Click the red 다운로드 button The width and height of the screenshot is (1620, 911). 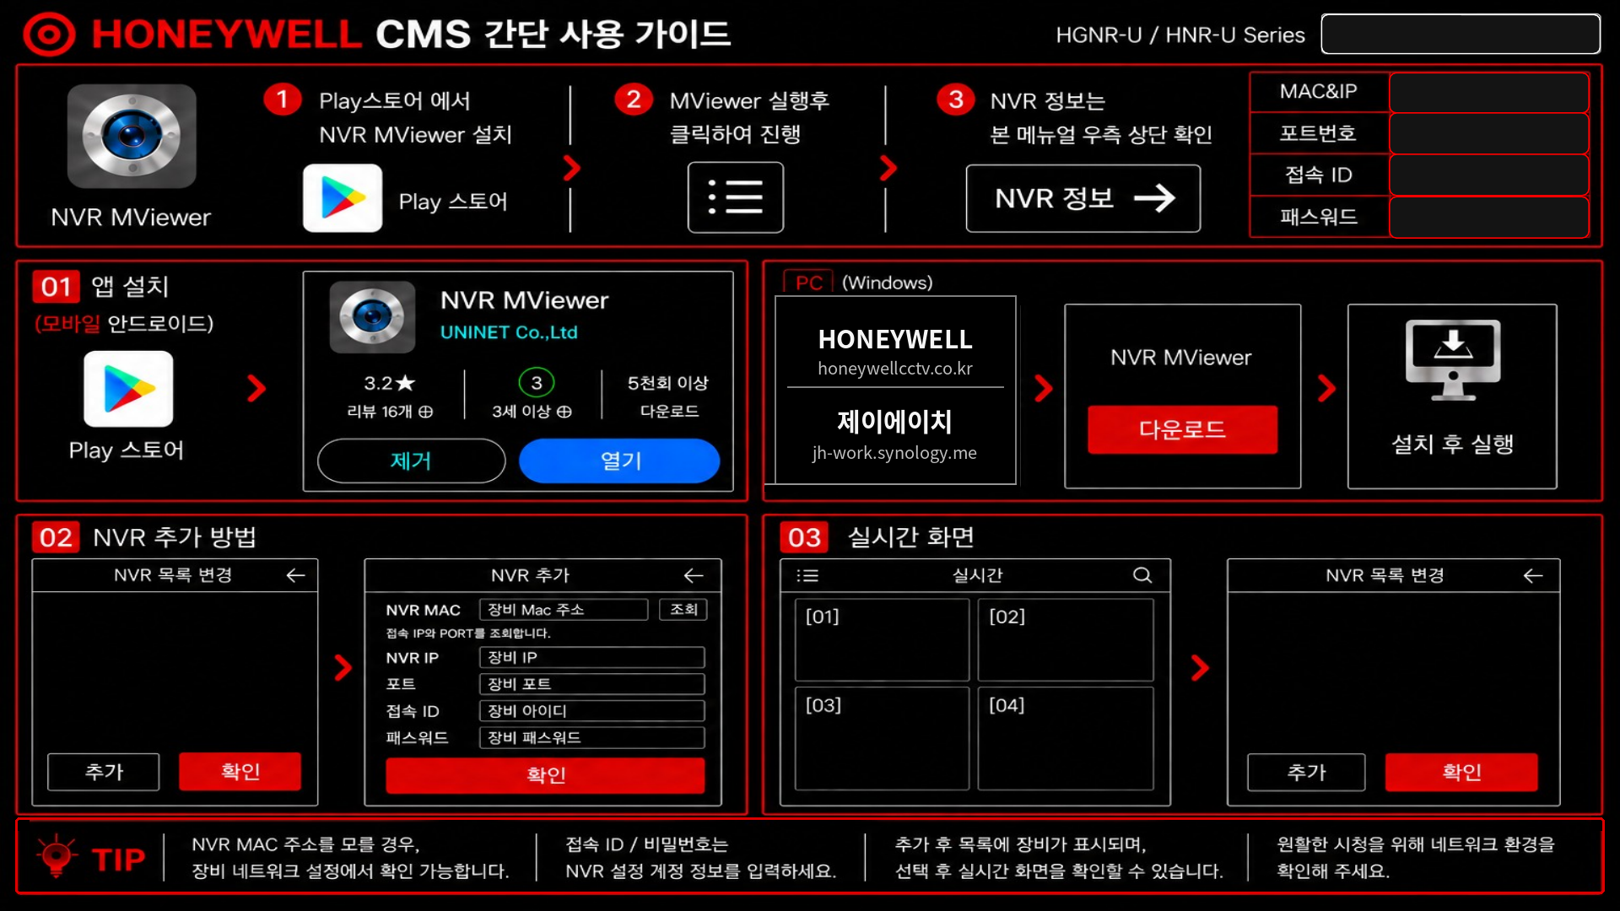tap(1182, 429)
